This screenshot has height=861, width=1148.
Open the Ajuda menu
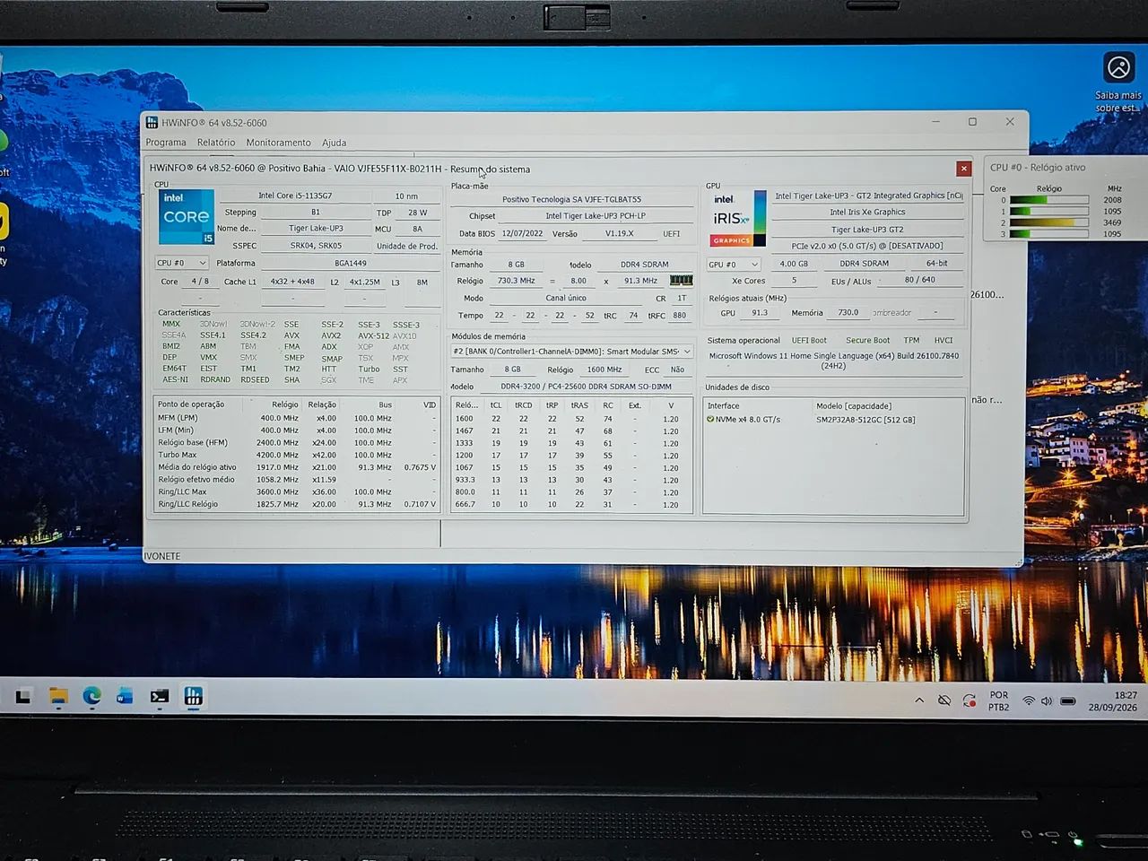[x=334, y=143]
